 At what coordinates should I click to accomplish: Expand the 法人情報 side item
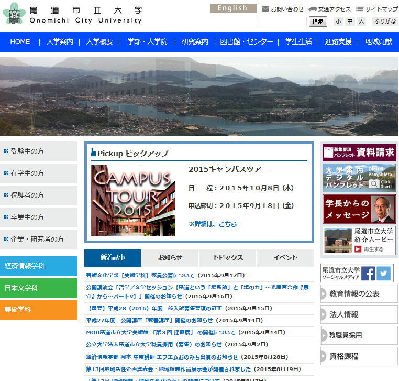[359, 314]
